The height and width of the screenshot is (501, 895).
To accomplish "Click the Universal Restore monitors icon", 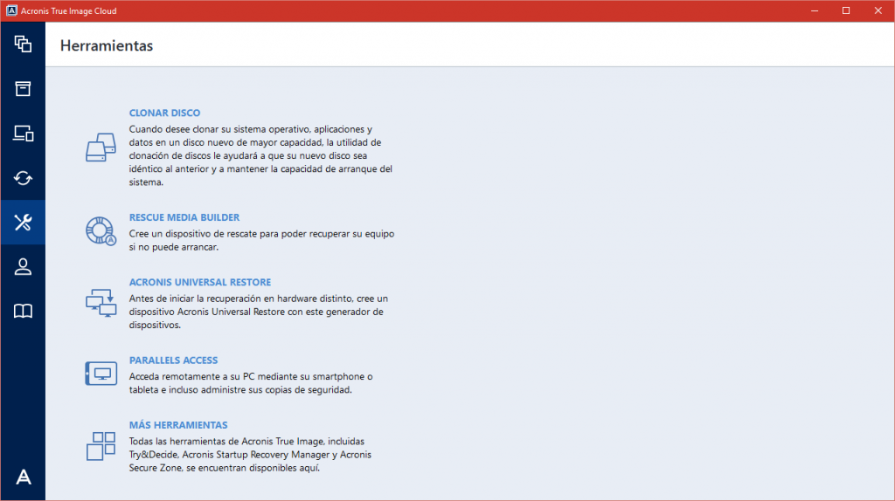I will click(101, 303).
